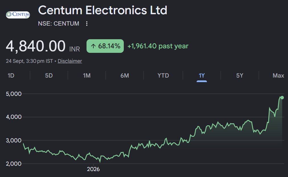The height and width of the screenshot is (177, 288).
Task: Click the 68.14% gain badge
Action: click(x=105, y=46)
